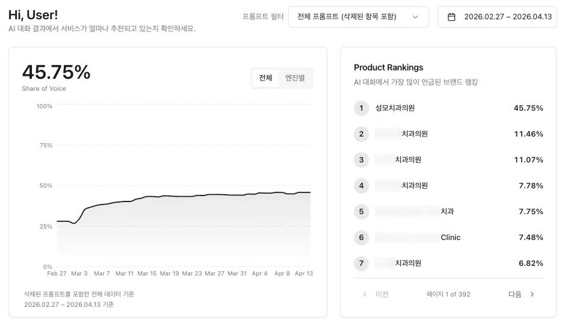Image resolution: width=564 pixels, height=326 pixels.
Task: Open the 전체 프롬프트 filter dropdown
Action: [358, 17]
